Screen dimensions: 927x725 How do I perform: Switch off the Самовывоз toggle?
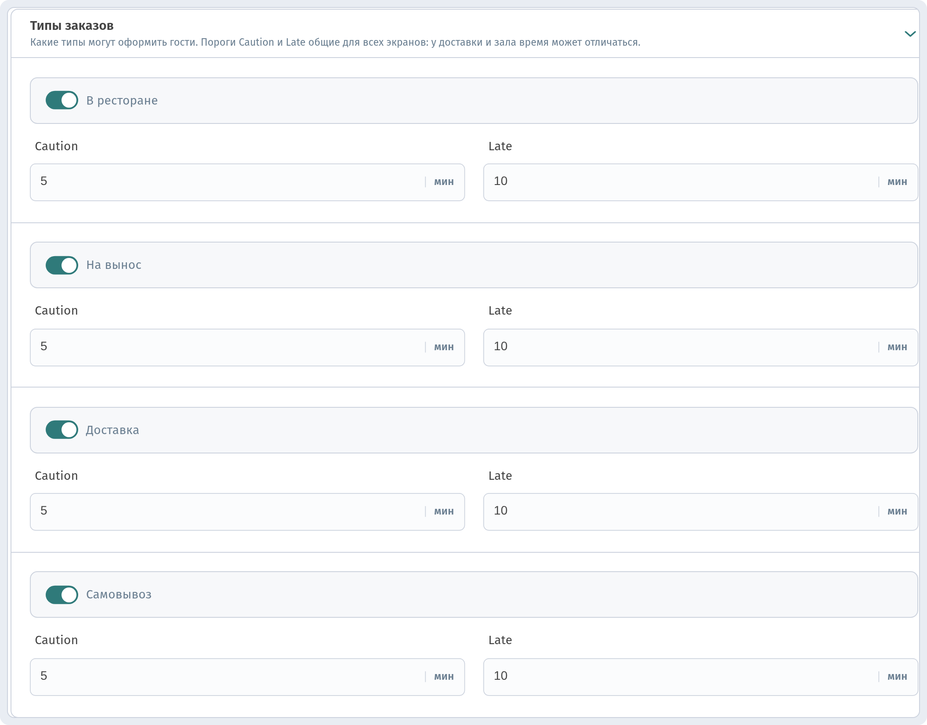(x=62, y=594)
